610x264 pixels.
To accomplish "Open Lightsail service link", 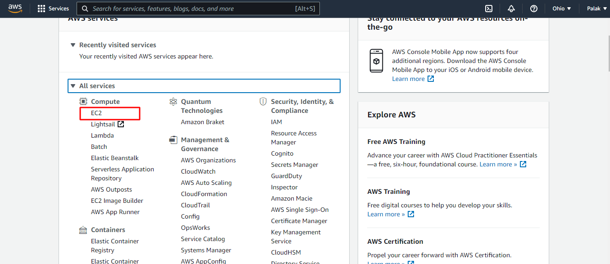I will [103, 124].
